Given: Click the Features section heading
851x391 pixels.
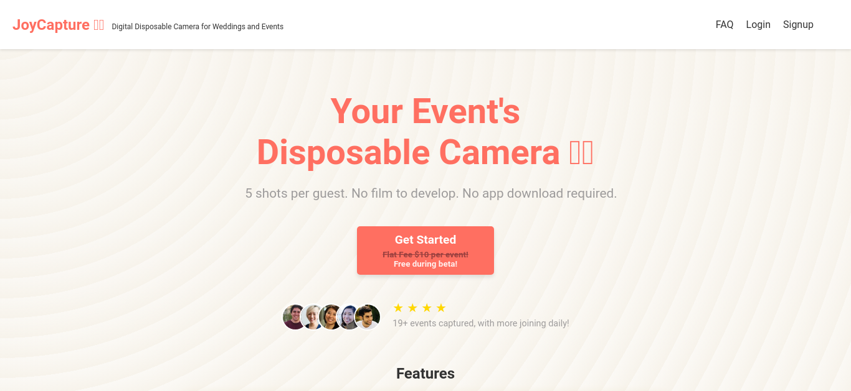Looking at the screenshot, I should point(425,374).
